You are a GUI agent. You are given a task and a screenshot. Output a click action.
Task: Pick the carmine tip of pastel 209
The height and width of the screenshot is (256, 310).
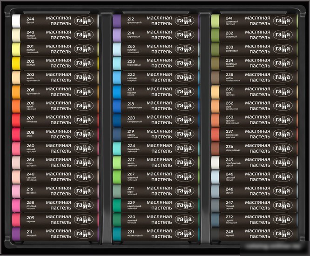click(16, 220)
